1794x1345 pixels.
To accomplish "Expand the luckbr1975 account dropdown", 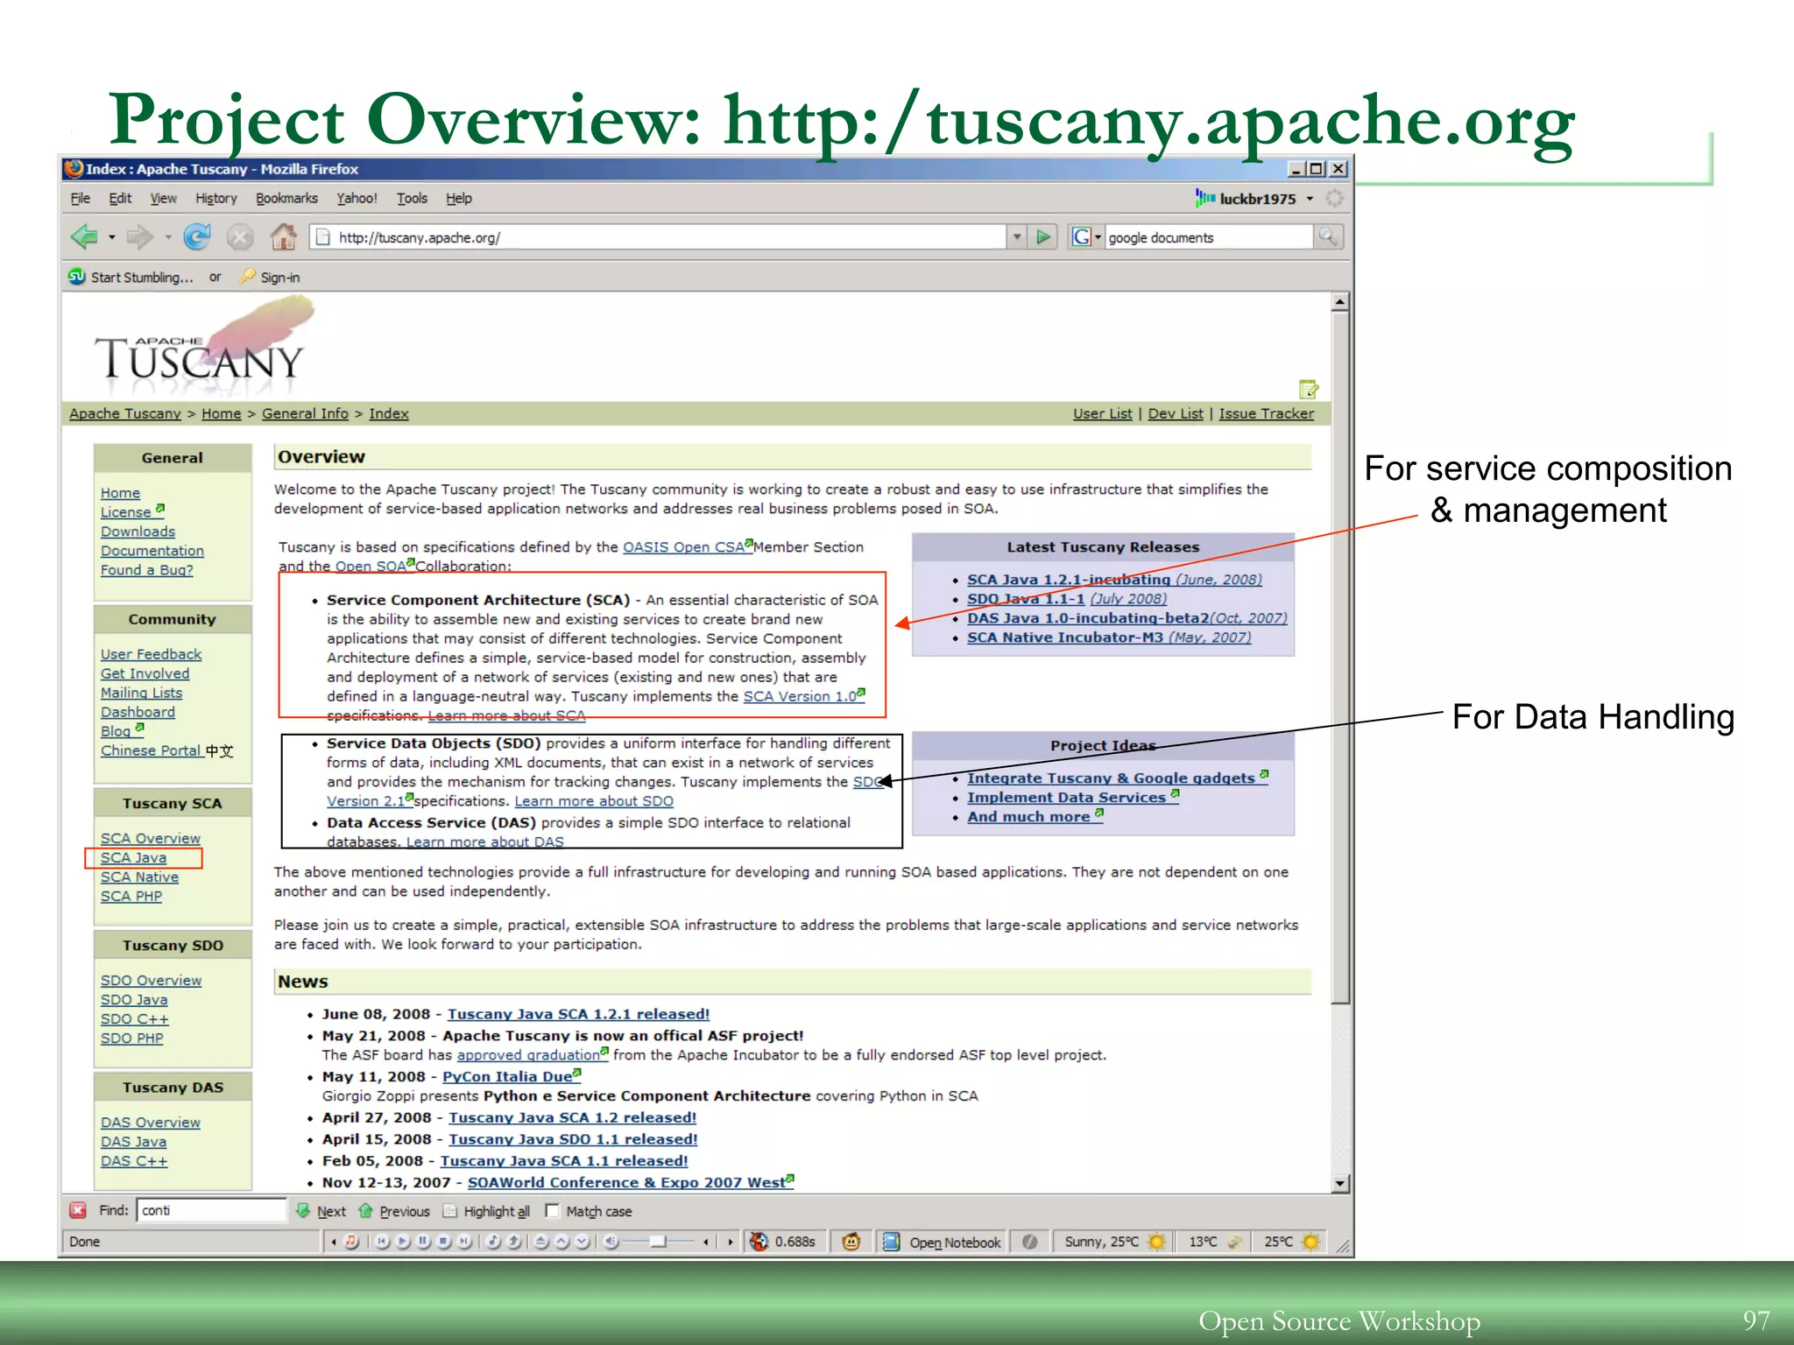I will [x=1310, y=199].
